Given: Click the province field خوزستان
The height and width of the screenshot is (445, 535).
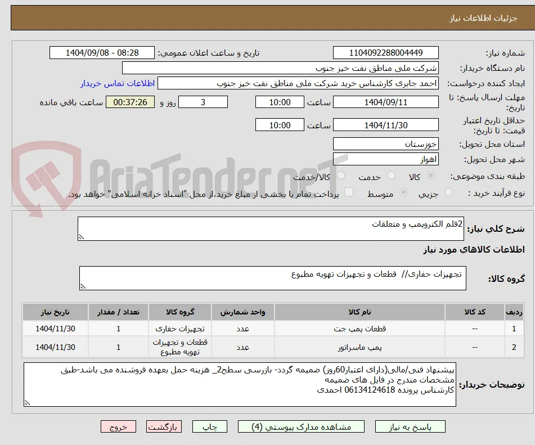Looking at the screenshot, I should pyautogui.click(x=385, y=144).
